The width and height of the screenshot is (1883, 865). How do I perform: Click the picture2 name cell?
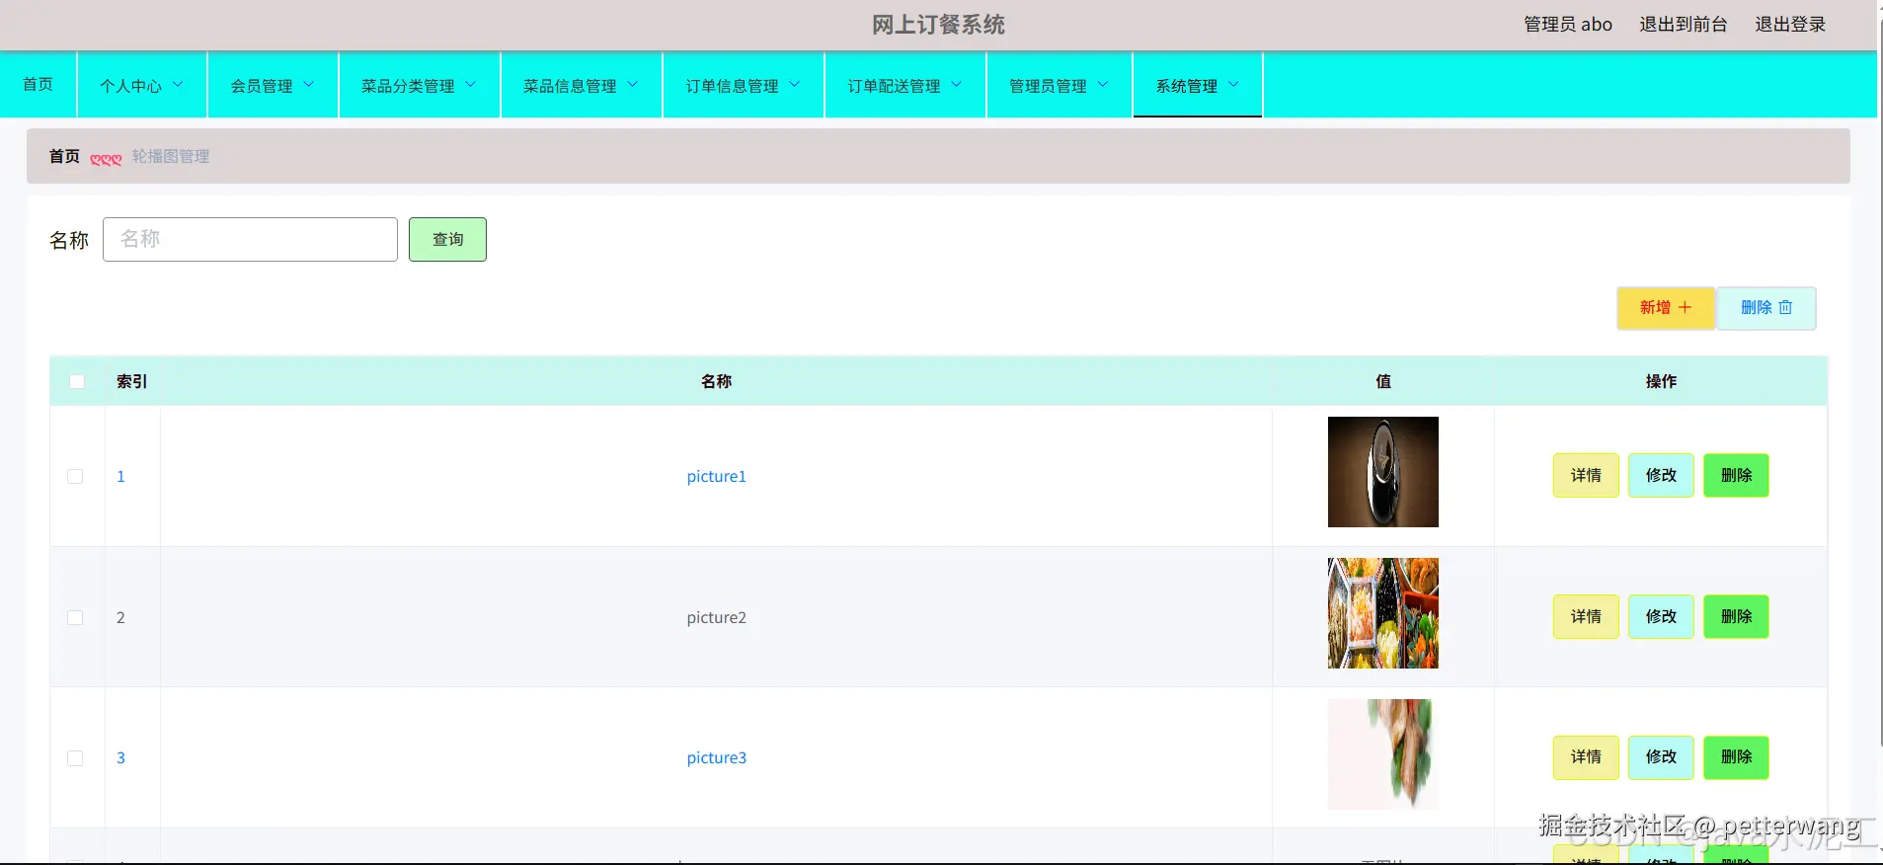[717, 617]
